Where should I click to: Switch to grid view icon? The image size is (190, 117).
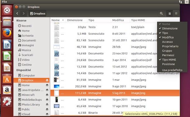click(176, 14)
